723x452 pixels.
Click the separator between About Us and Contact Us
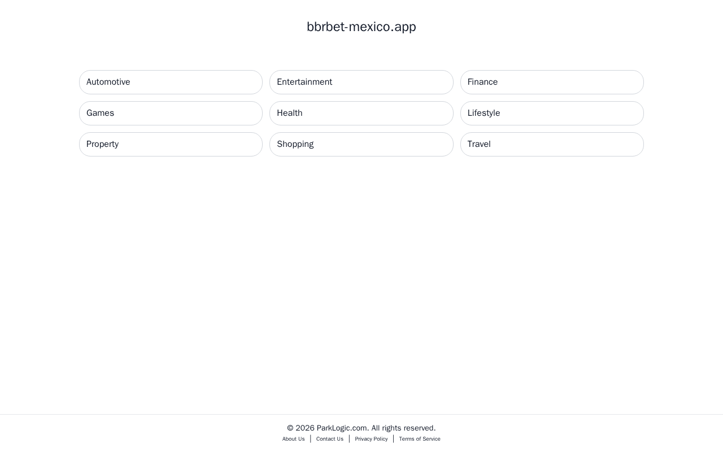(x=311, y=439)
